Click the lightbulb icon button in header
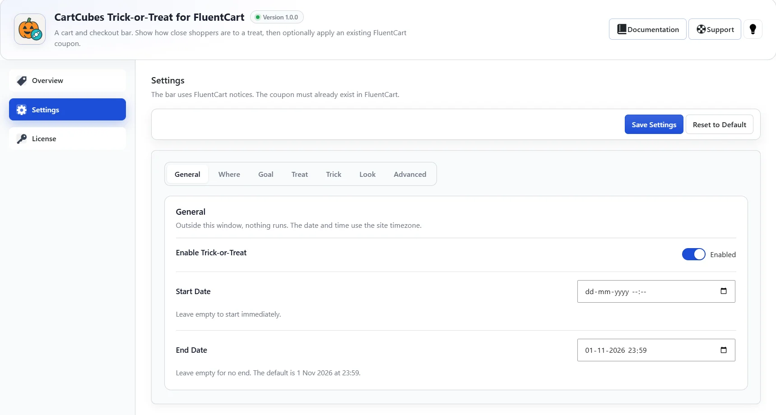 click(x=753, y=29)
